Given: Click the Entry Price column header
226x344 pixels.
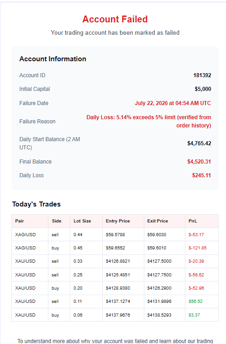Looking at the screenshot, I should pyautogui.click(x=118, y=221).
